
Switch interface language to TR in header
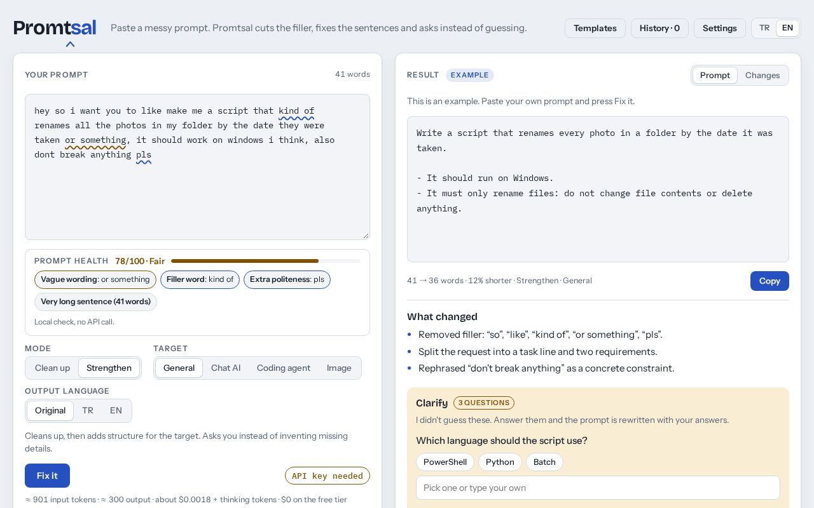(x=764, y=28)
